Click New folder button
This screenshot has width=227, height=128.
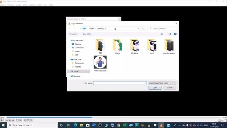click(x=87, y=34)
